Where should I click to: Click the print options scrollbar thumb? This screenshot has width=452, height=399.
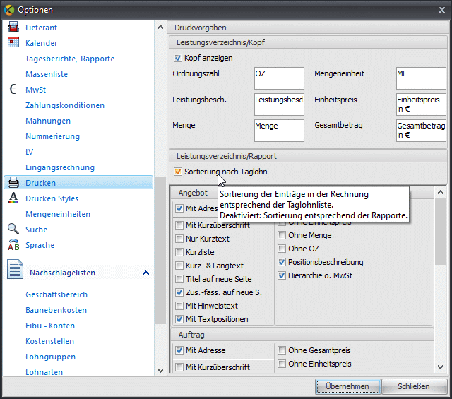click(x=440, y=231)
